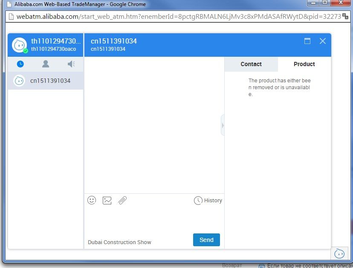Click the Chrome address bar URL

coord(179,17)
